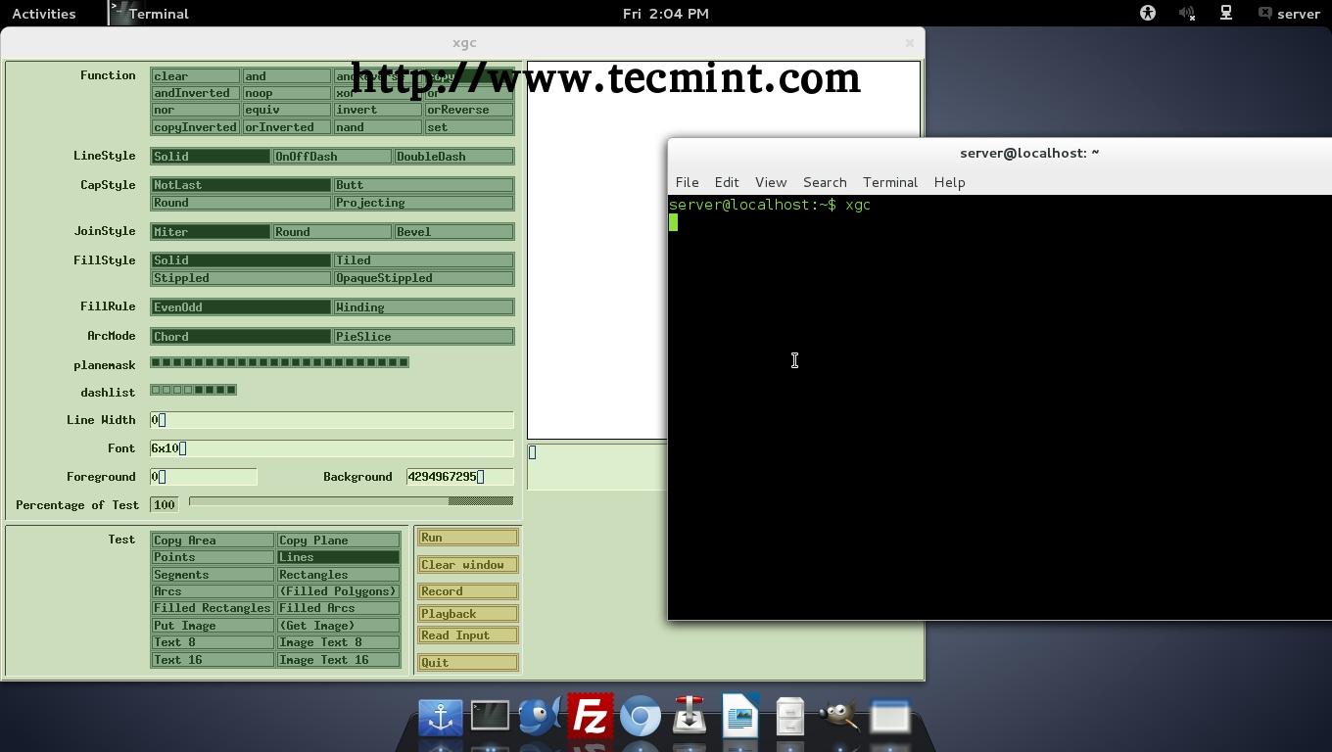This screenshot has height=752, width=1332.
Task: Set ArcMode to PieSlice
Action: [423, 337]
